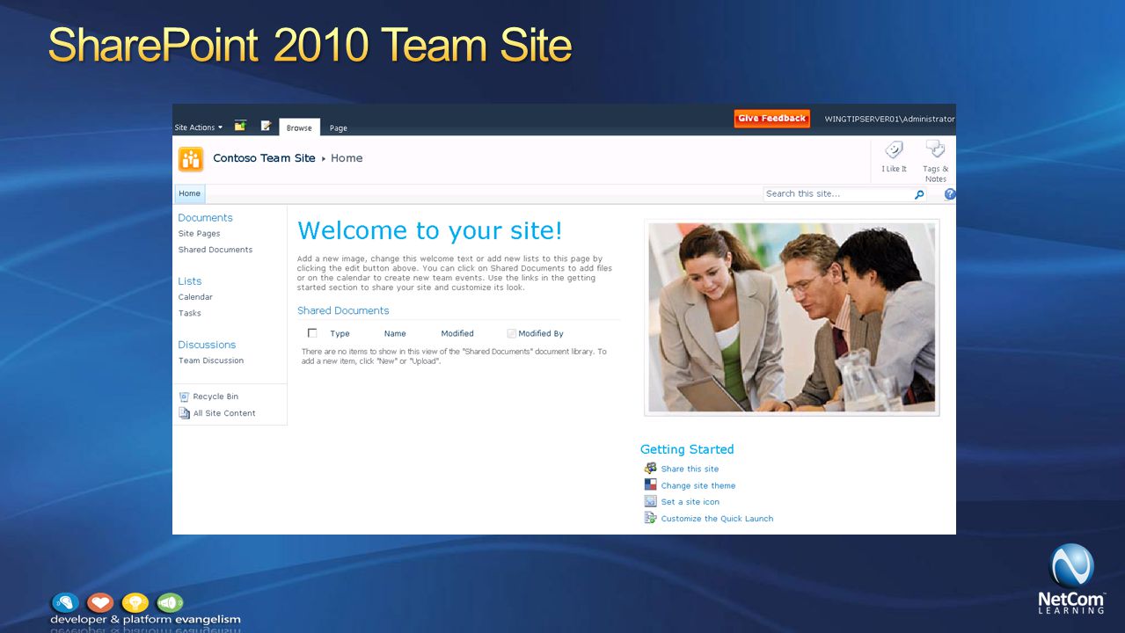
Task: Sort by the Name column header
Action: [395, 334]
